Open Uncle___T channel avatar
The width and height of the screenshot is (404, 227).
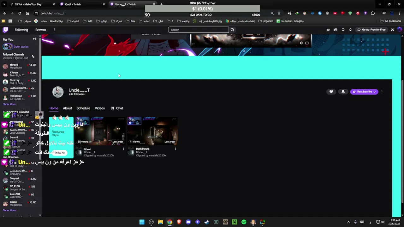pyautogui.click(x=58, y=92)
